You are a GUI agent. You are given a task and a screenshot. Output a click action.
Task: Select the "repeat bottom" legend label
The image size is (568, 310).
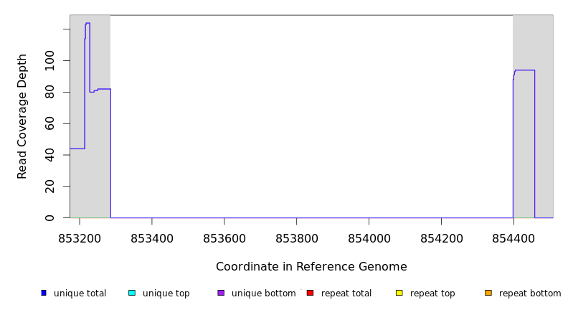530,293
